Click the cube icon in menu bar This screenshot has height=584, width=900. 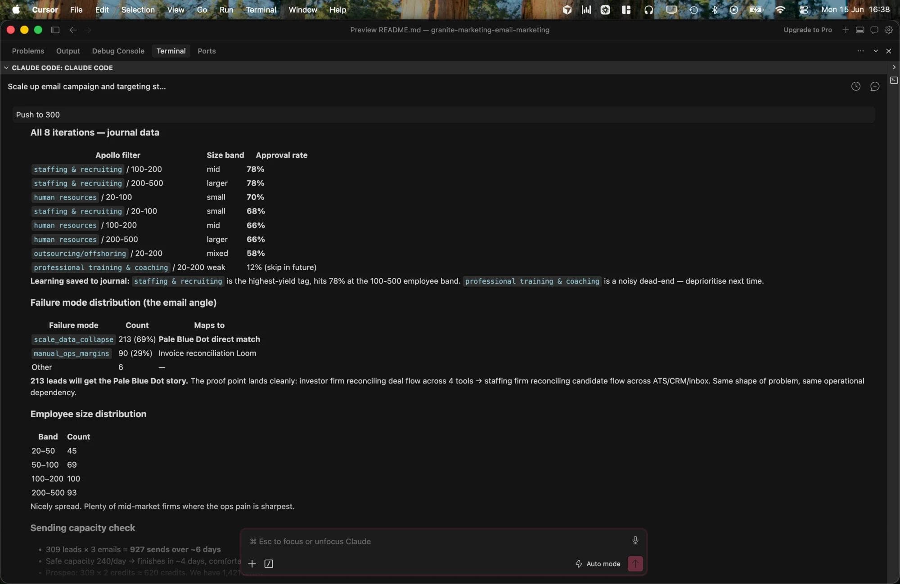tap(567, 9)
